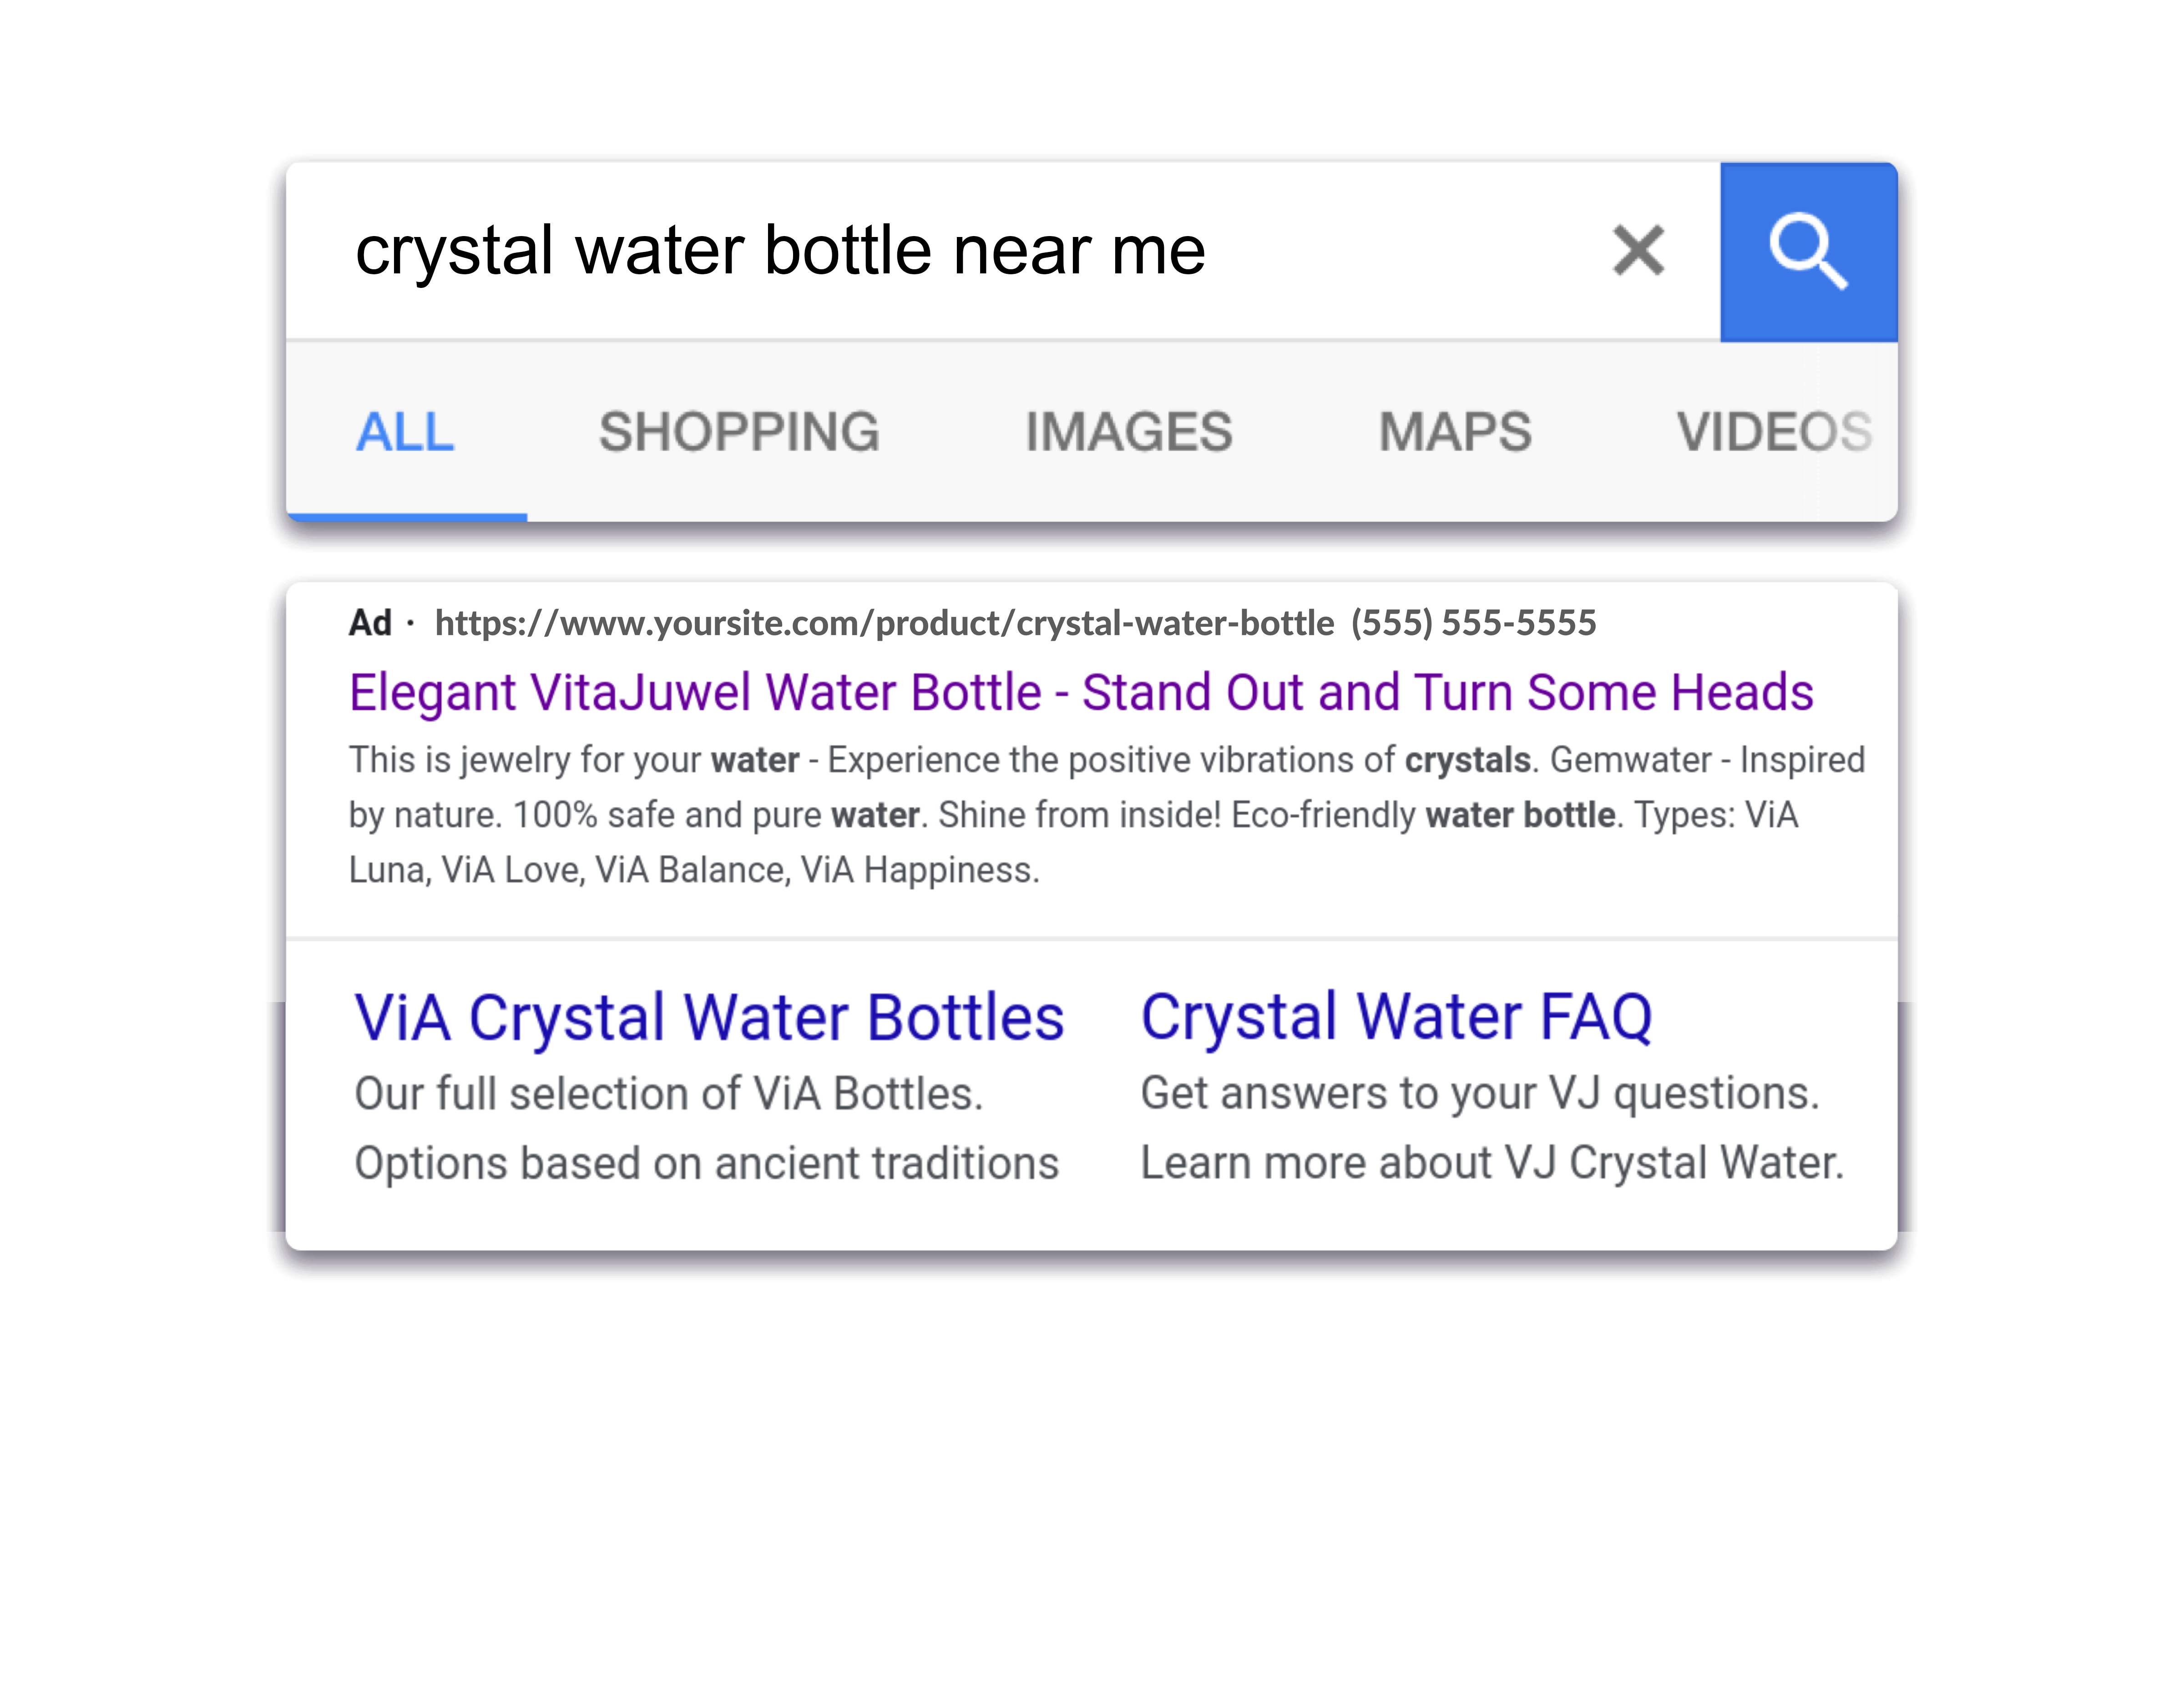Show the VIDEOS tab results
2184x1703 pixels.
1774,432
